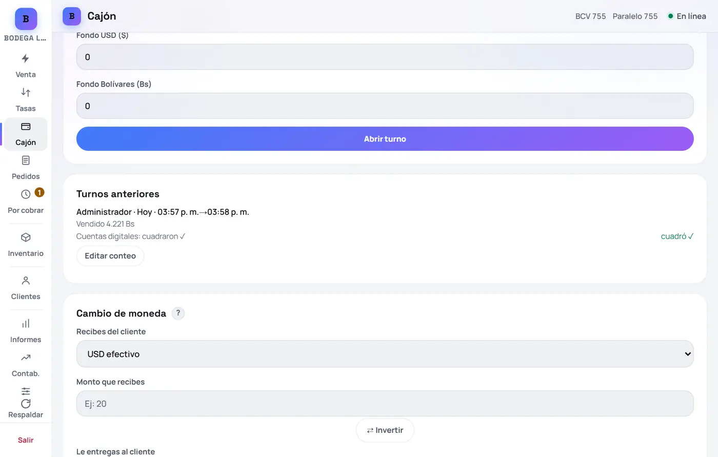Viewport: 718px width, 457px height.
Task: Open the Cambio de moneda help icon
Action: (x=178, y=313)
